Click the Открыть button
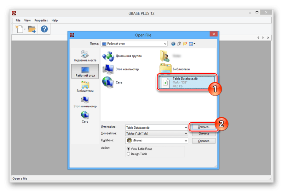 click(204, 127)
